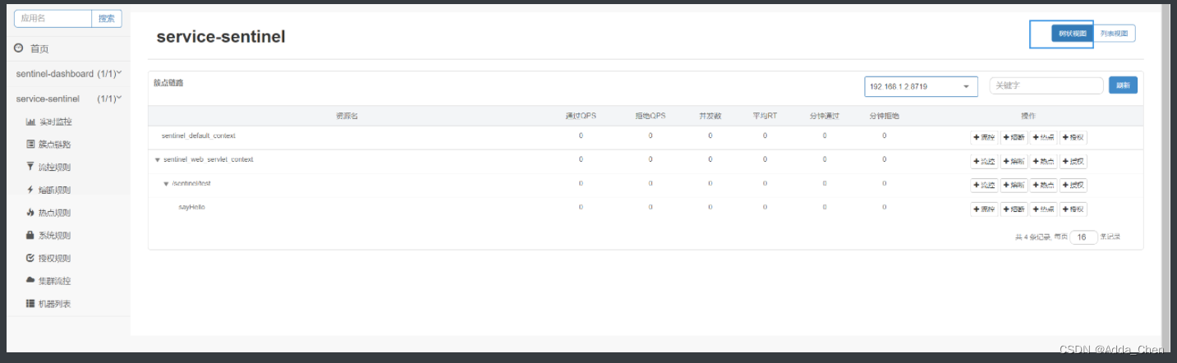The width and height of the screenshot is (1177, 363).
Task: Add 热点 rule for sentinel_web_servlet_context
Action: (x=1043, y=162)
